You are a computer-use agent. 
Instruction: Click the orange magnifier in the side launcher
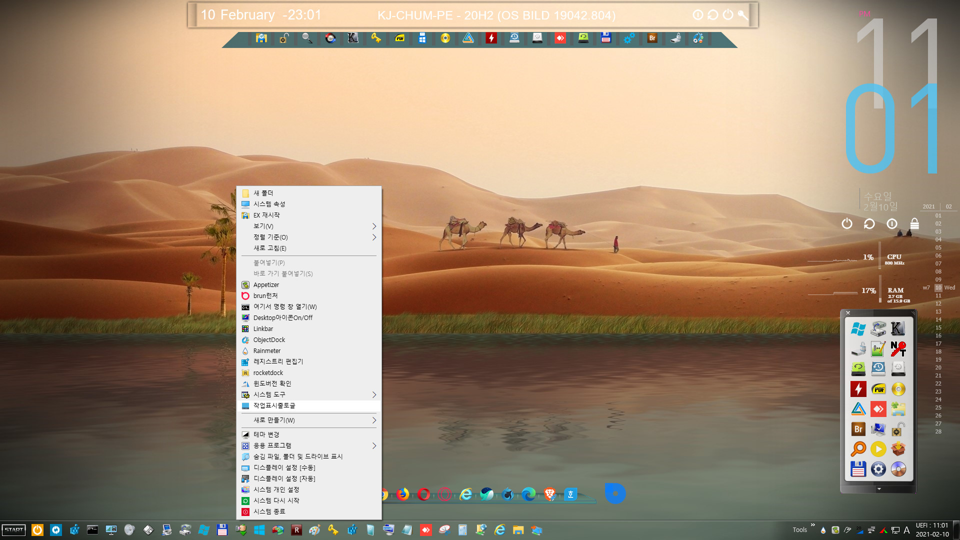(858, 449)
